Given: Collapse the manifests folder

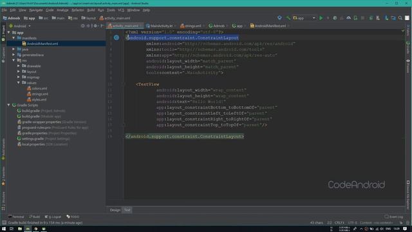Looking at the screenshot, I should pos(14,38).
